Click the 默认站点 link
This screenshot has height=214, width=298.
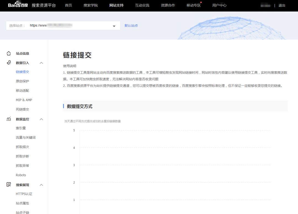[x=131, y=25]
